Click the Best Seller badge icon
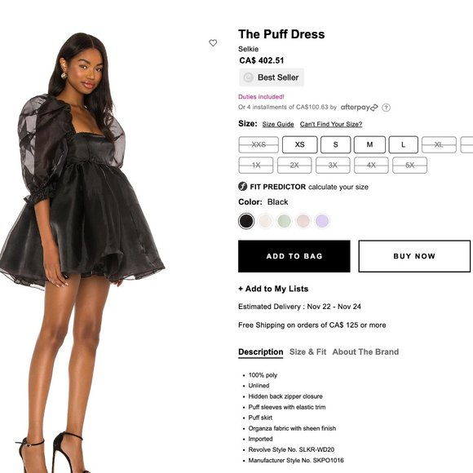The image size is (473, 473). (x=248, y=77)
